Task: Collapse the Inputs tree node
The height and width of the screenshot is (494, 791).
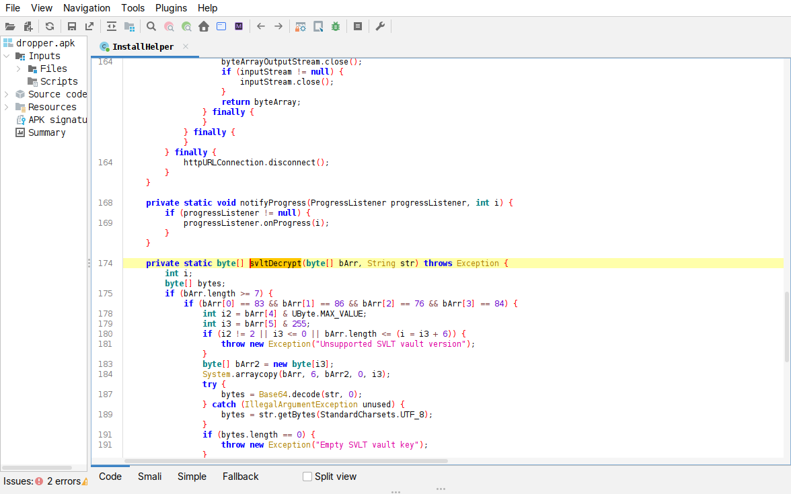Action: pos(7,56)
